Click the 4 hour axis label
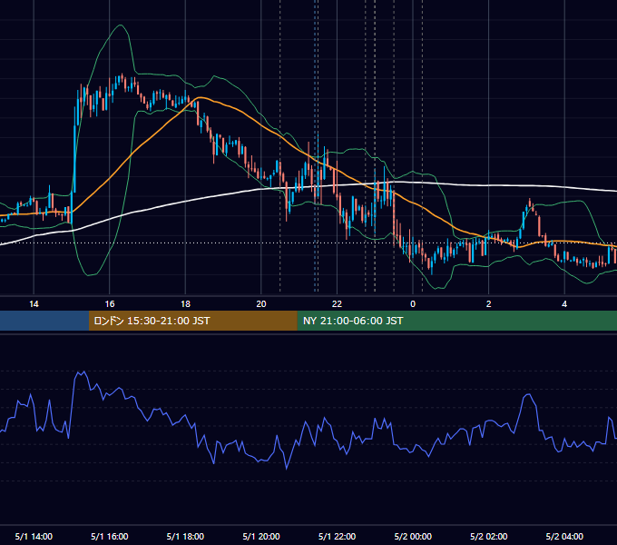Screen dimensions: 617x545 point(564,304)
